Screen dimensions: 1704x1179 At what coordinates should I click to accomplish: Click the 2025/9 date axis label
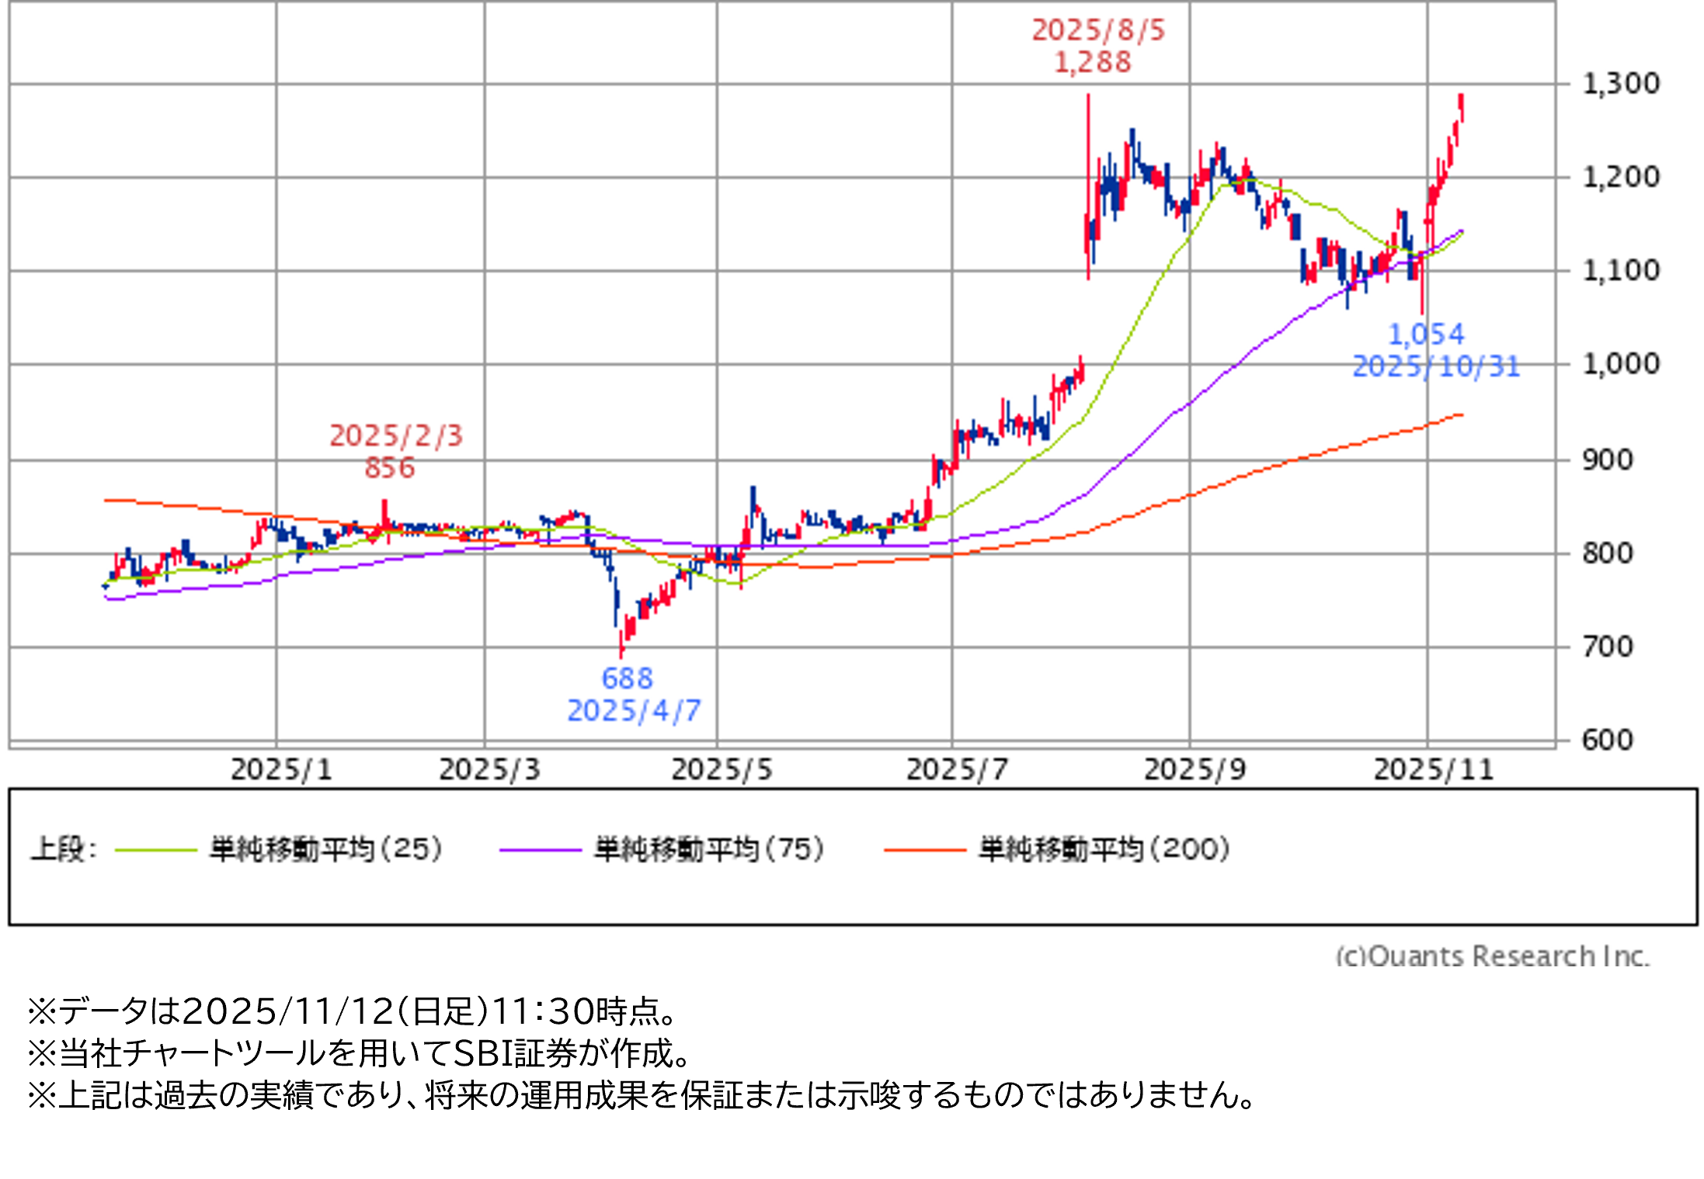point(1195,770)
